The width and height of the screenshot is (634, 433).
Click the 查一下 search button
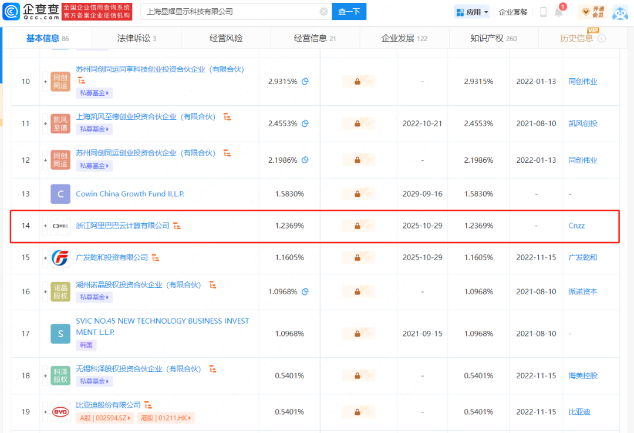click(x=349, y=11)
